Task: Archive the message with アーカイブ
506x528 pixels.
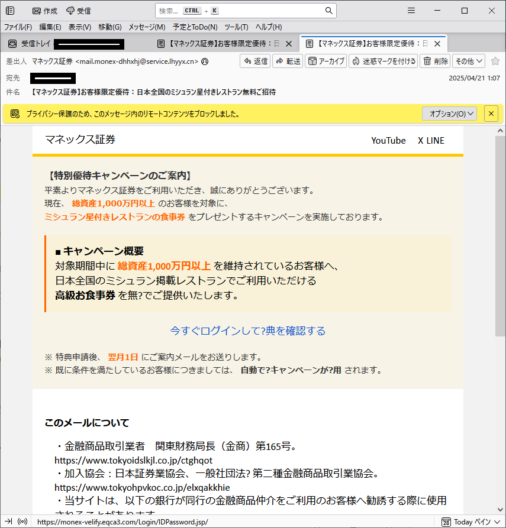Action: pyautogui.click(x=325, y=61)
